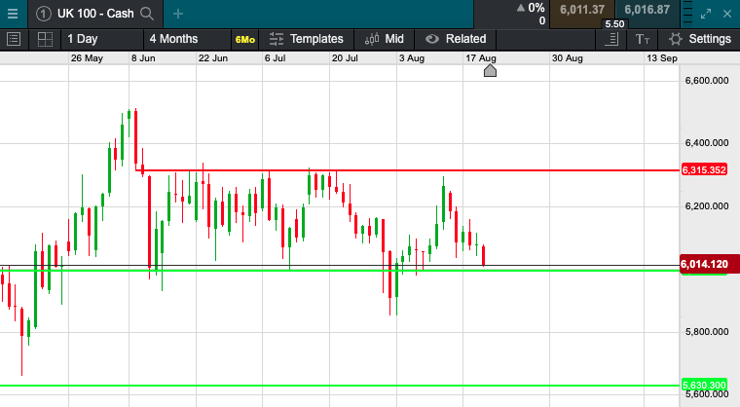The height and width of the screenshot is (407, 740).
Task: Open the text size tool
Action: point(643,40)
